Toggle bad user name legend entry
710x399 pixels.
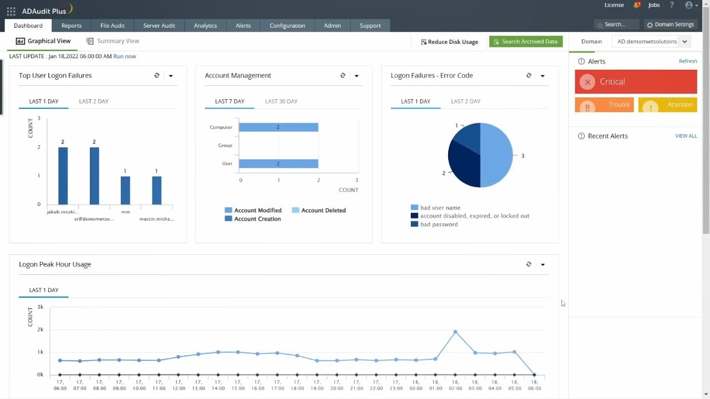click(x=440, y=208)
